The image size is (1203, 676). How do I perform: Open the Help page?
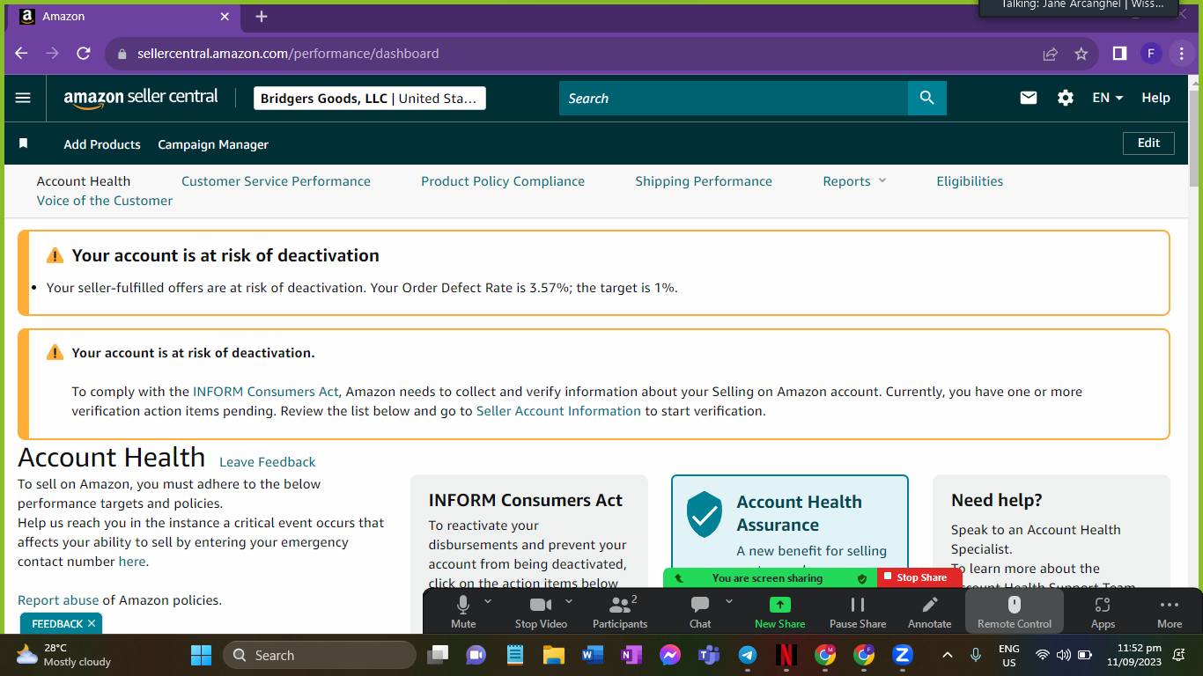(1155, 98)
